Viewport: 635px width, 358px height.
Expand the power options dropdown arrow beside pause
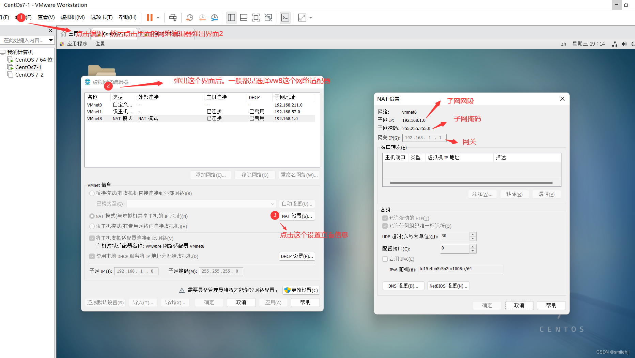[x=158, y=18]
